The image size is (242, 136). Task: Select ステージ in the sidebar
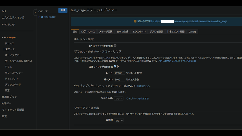pyautogui.click(x=10, y=49)
